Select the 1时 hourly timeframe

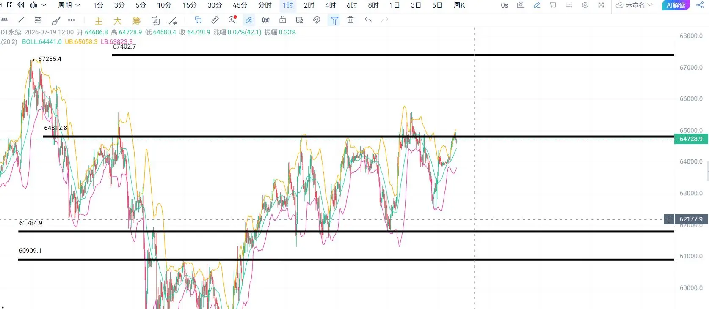[288, 5]
